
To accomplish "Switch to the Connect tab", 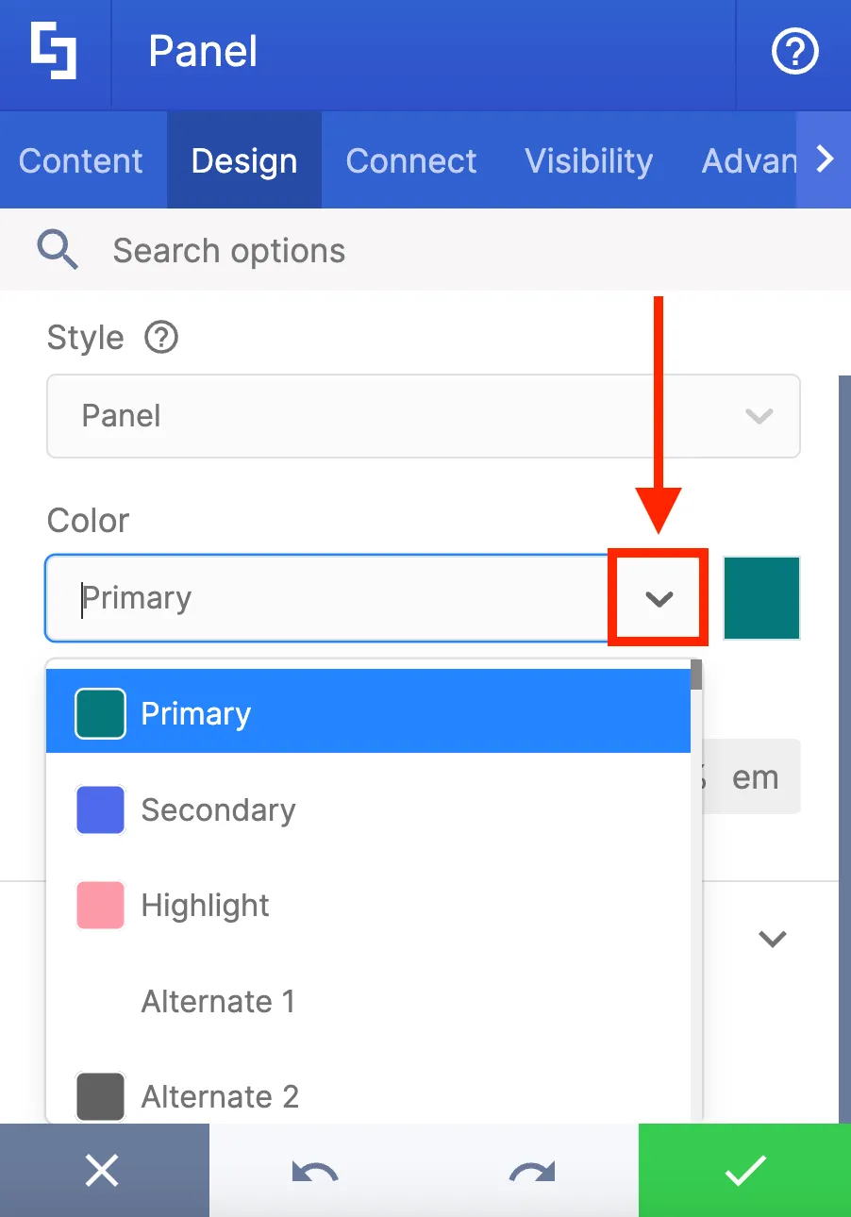I will point(411,160).
